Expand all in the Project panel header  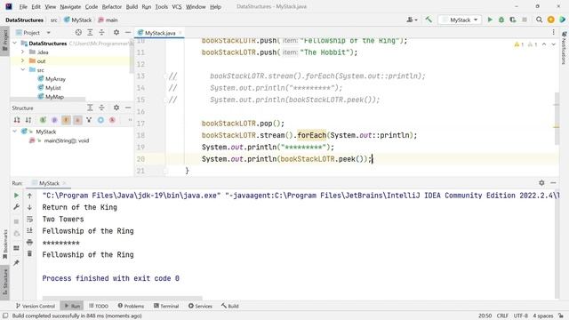coord(90,33)
